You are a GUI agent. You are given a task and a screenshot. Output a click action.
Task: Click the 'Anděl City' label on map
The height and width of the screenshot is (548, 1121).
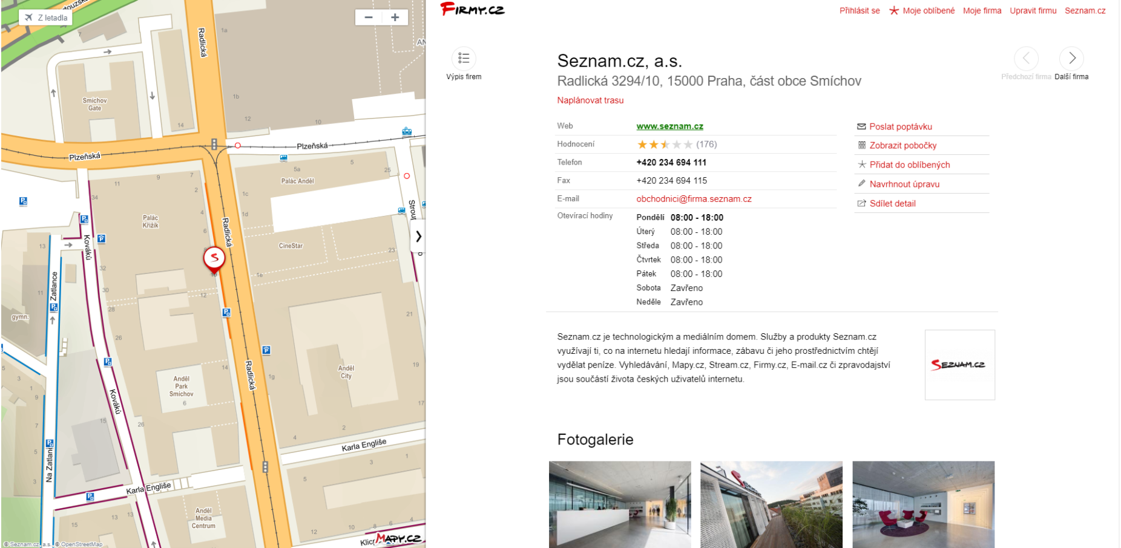tap(346, 372)
